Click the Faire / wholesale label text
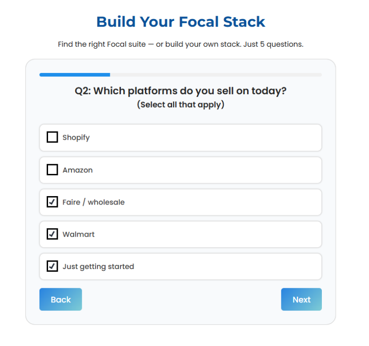Viewport: 369px width, 346px height. pyautogui.click(x=93, y=202)
